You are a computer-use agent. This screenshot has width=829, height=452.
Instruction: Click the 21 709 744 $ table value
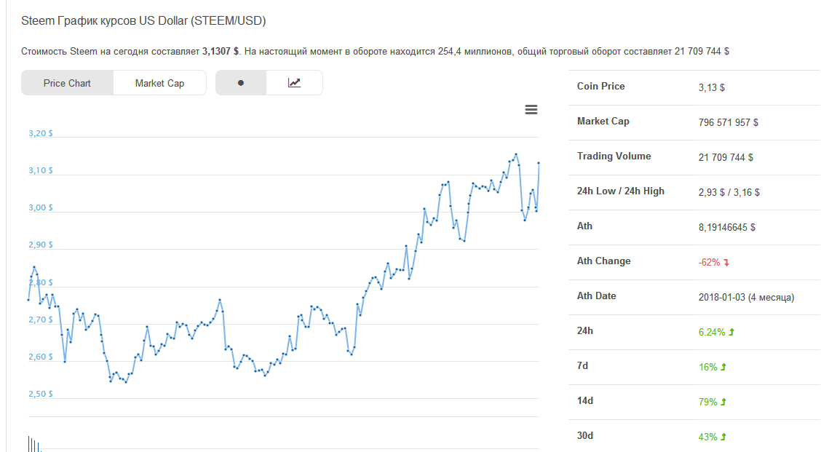click(726, 157)
